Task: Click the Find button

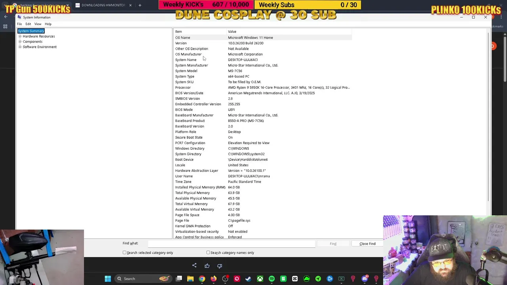Action: coord(333,244)
